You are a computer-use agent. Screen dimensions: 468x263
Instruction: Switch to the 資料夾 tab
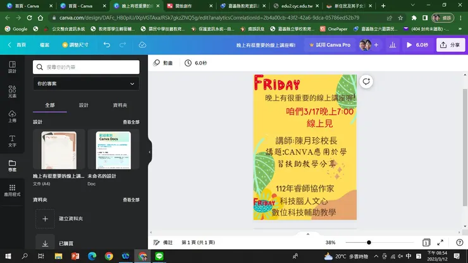(x=120, y=105)
